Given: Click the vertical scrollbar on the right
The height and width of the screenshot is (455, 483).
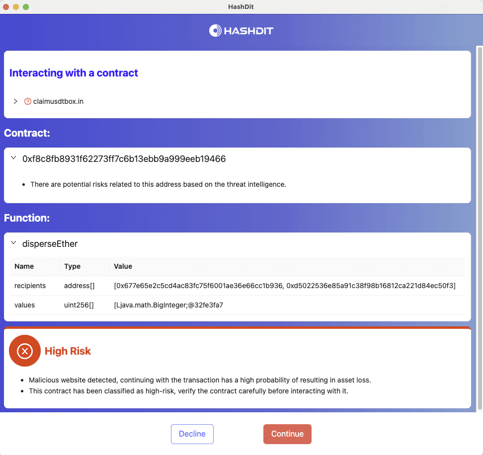Looking at the screenshot, I should [x=480, y=228].
